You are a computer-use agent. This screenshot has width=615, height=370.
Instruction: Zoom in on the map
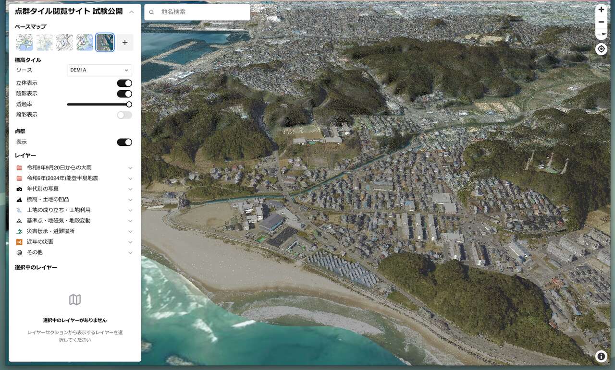(601, 10)
